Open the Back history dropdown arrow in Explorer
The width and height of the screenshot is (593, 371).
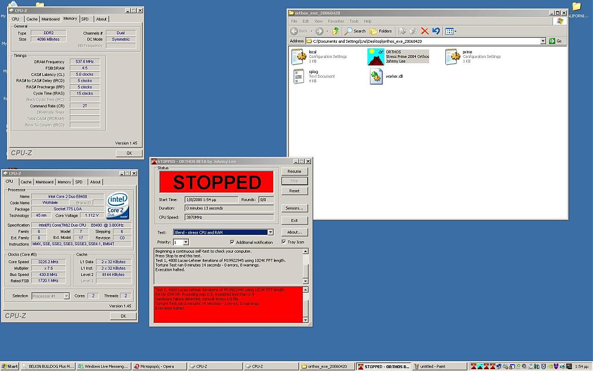pos(311,31)
